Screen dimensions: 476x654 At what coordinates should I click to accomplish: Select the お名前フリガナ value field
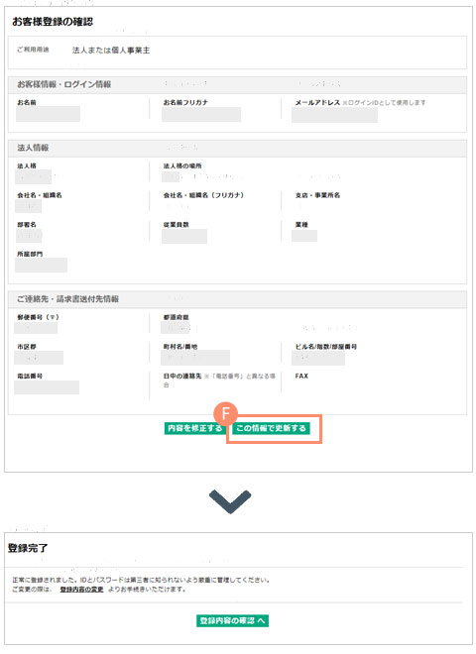(201, 114)
